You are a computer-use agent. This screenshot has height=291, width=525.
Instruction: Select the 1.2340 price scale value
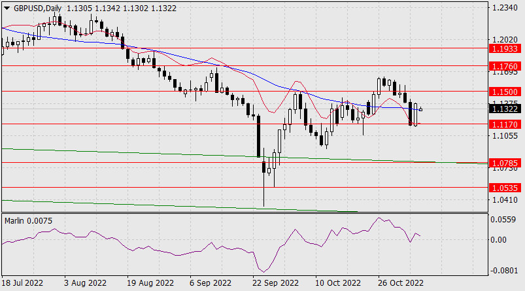(x=505, y=8)
